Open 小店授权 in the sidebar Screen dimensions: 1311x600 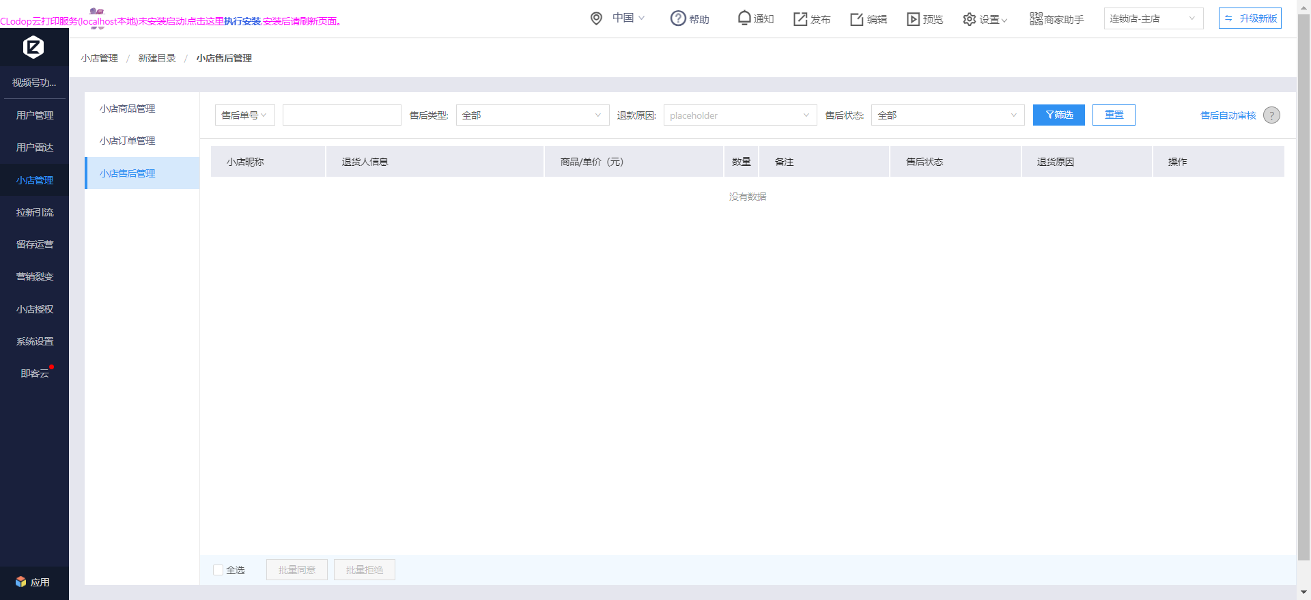(x=34, y=309)
